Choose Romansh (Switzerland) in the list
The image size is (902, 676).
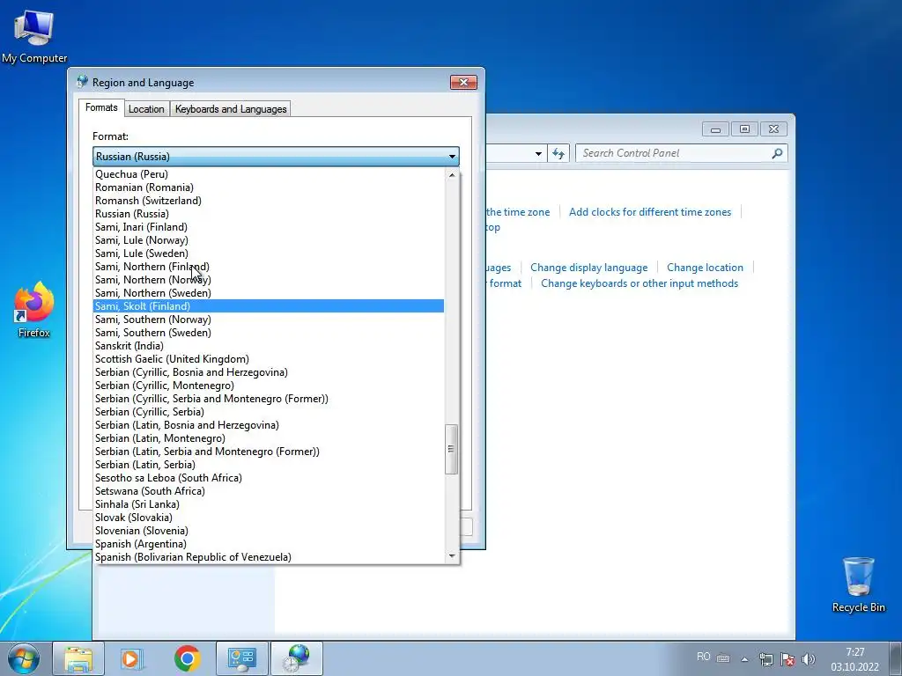tap(269, 201)
